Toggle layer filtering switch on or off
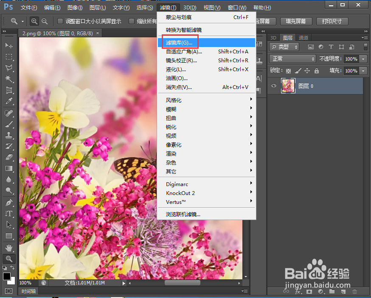371x298 pixels. [365, 47]
